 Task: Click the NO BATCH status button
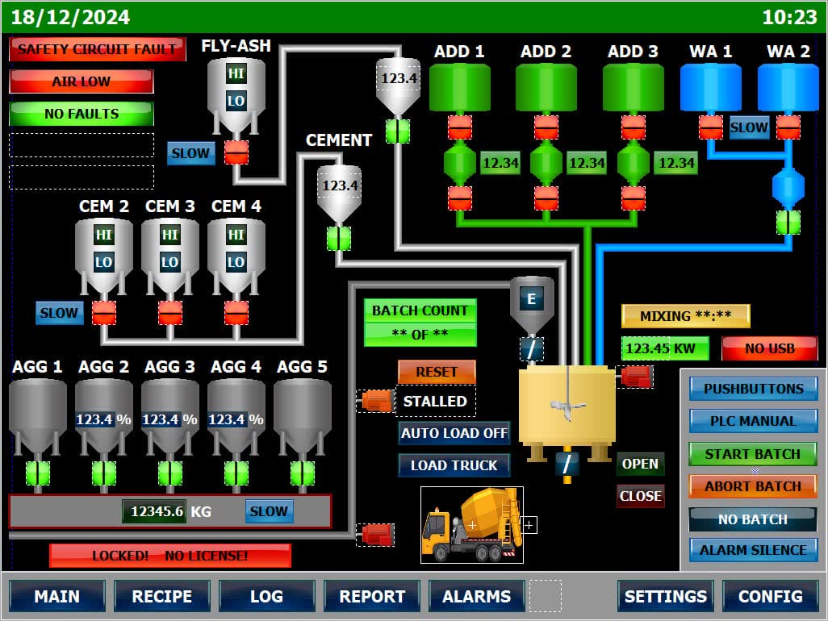(x=753, y=519)
